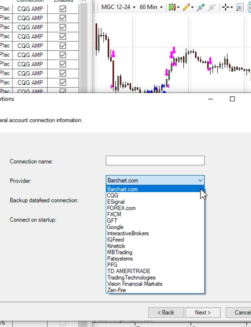The height and width of the screenshot is (327, 251).
Task: Choose CQG in the provider list
Action: point(155,195)
